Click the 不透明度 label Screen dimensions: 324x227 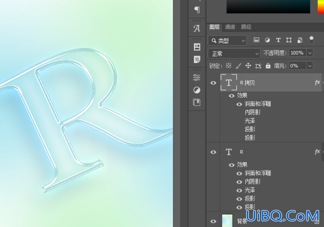coord(275,53)
